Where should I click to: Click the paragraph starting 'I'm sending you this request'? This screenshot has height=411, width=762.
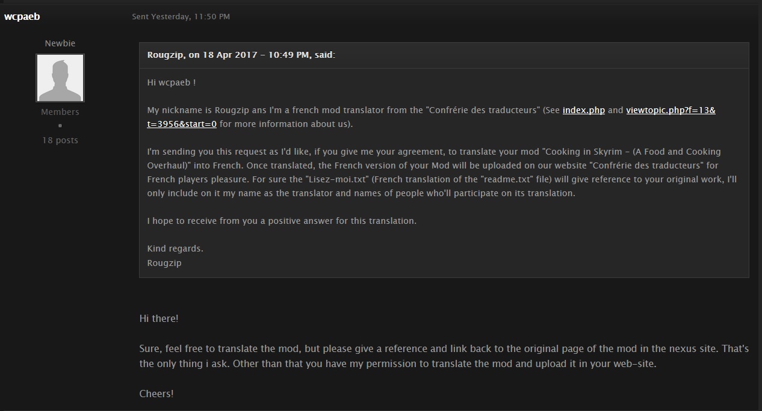(x=442, y=172)
